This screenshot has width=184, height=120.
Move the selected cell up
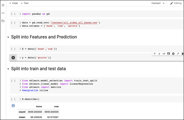point(155,54)
